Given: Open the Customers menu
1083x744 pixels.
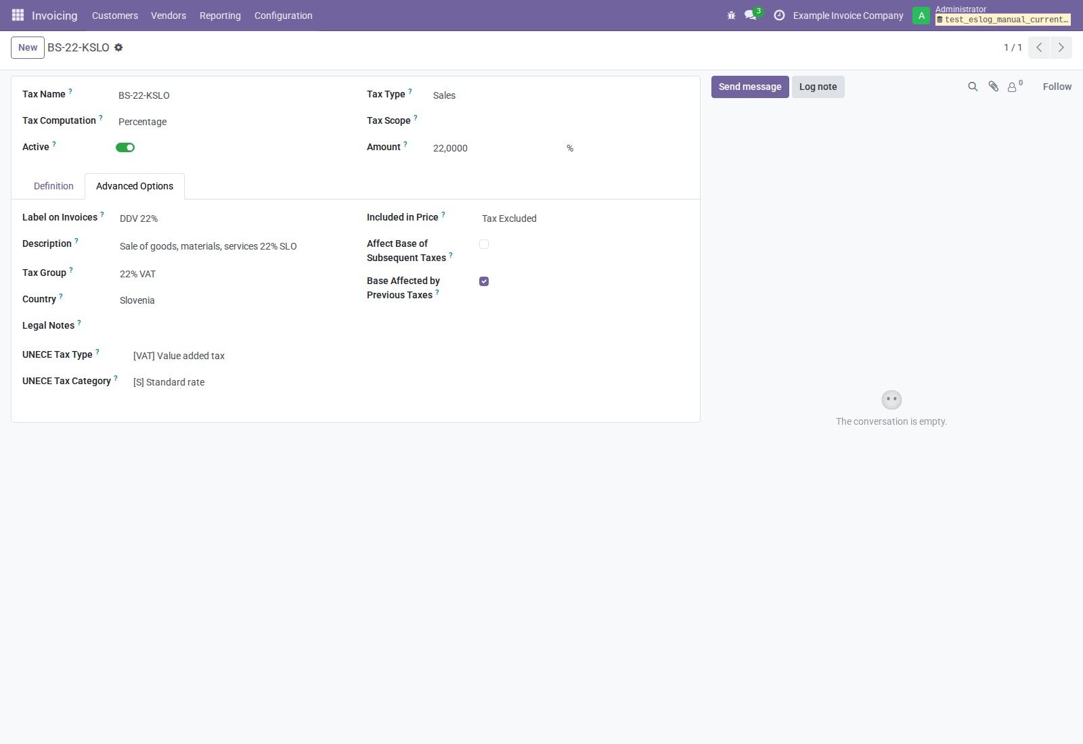Looking at the screenshot, I should [x=115, y=16].
